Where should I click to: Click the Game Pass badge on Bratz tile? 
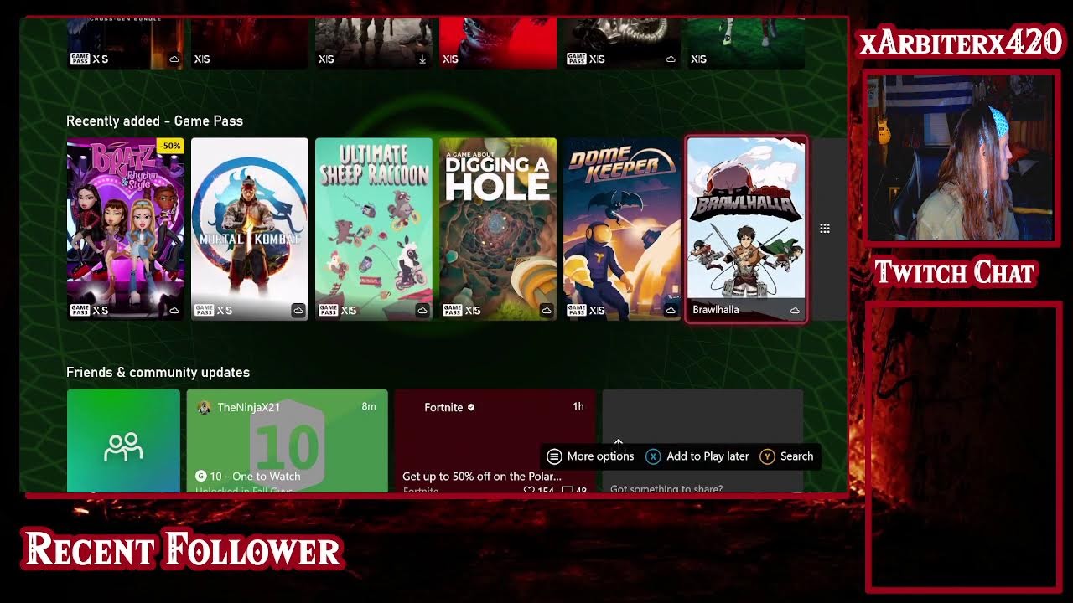click(x=80, y=310)
